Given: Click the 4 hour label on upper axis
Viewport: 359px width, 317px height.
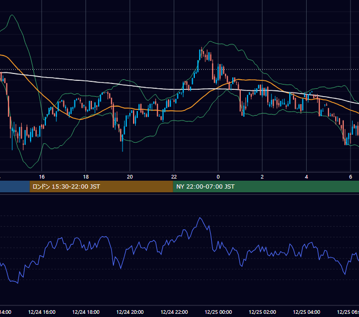Looking at the screenshot, I should tap(306, 177).
